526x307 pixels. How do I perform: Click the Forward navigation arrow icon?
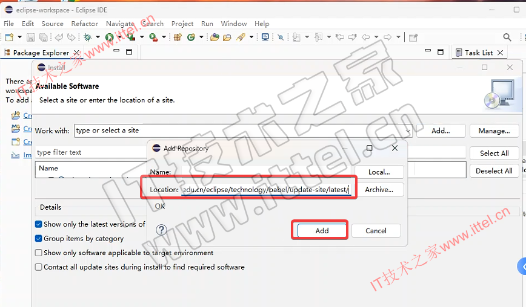tap(387, 37)
